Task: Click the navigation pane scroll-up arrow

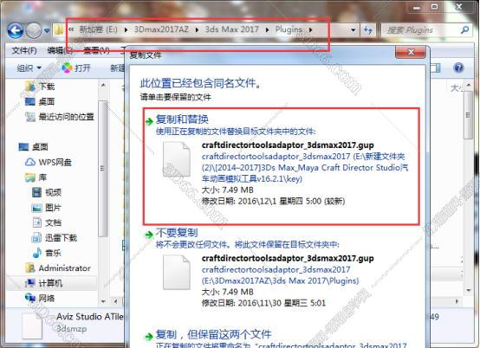Action: 103,85
